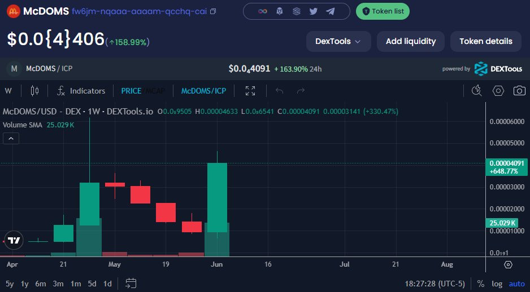The image size is (530, 292).
Task: Open the Twitter link
Action: [x=314, y=11]
